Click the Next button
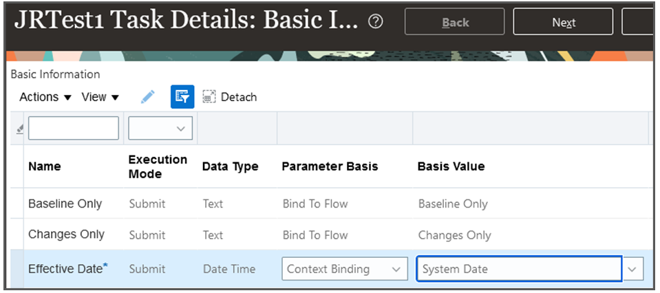The width and height of the screenshot is (660, 293). (563, 22)
